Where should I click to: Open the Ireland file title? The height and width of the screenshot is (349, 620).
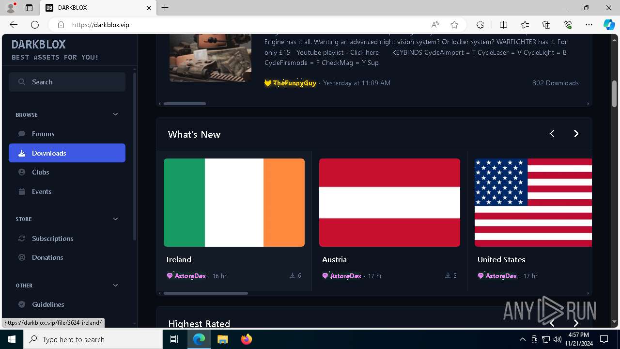(x=179, y=260)
